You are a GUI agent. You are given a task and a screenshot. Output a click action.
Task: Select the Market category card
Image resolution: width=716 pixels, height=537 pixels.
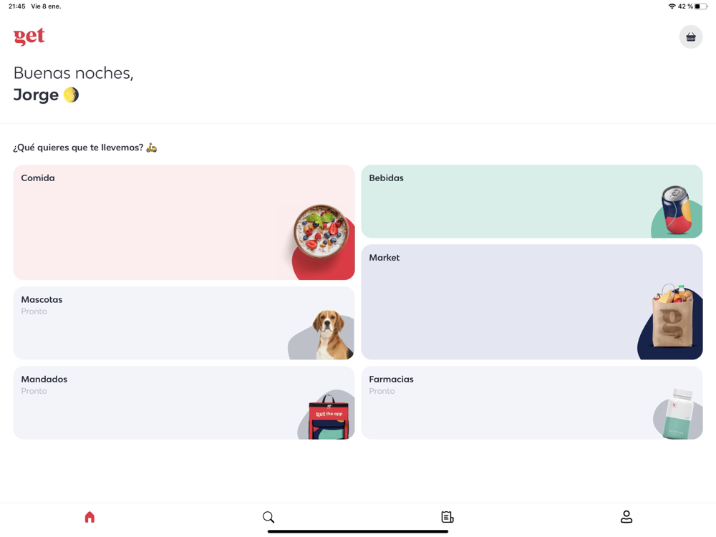[x=532, y=302]
